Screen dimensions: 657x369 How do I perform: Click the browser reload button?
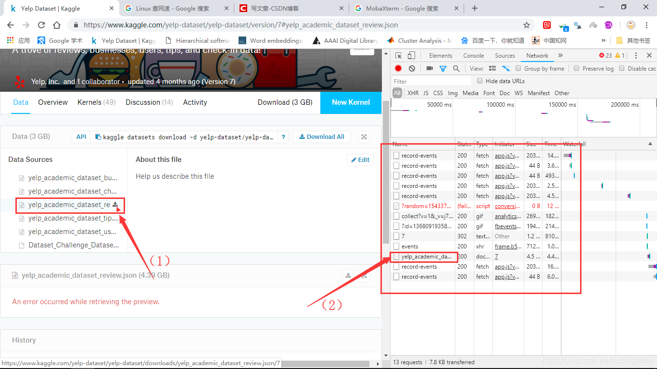tap(41, 25)
